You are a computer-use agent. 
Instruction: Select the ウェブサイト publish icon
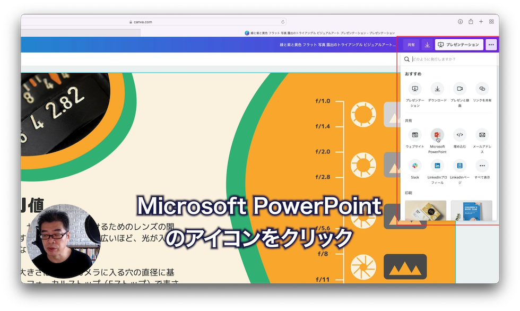click(x=415, y=135)
